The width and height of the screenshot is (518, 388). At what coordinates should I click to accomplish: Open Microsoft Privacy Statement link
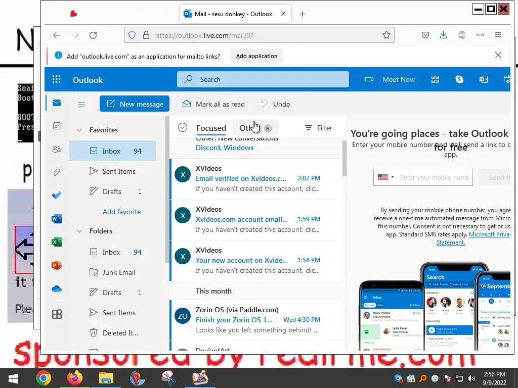pos(473,238)
